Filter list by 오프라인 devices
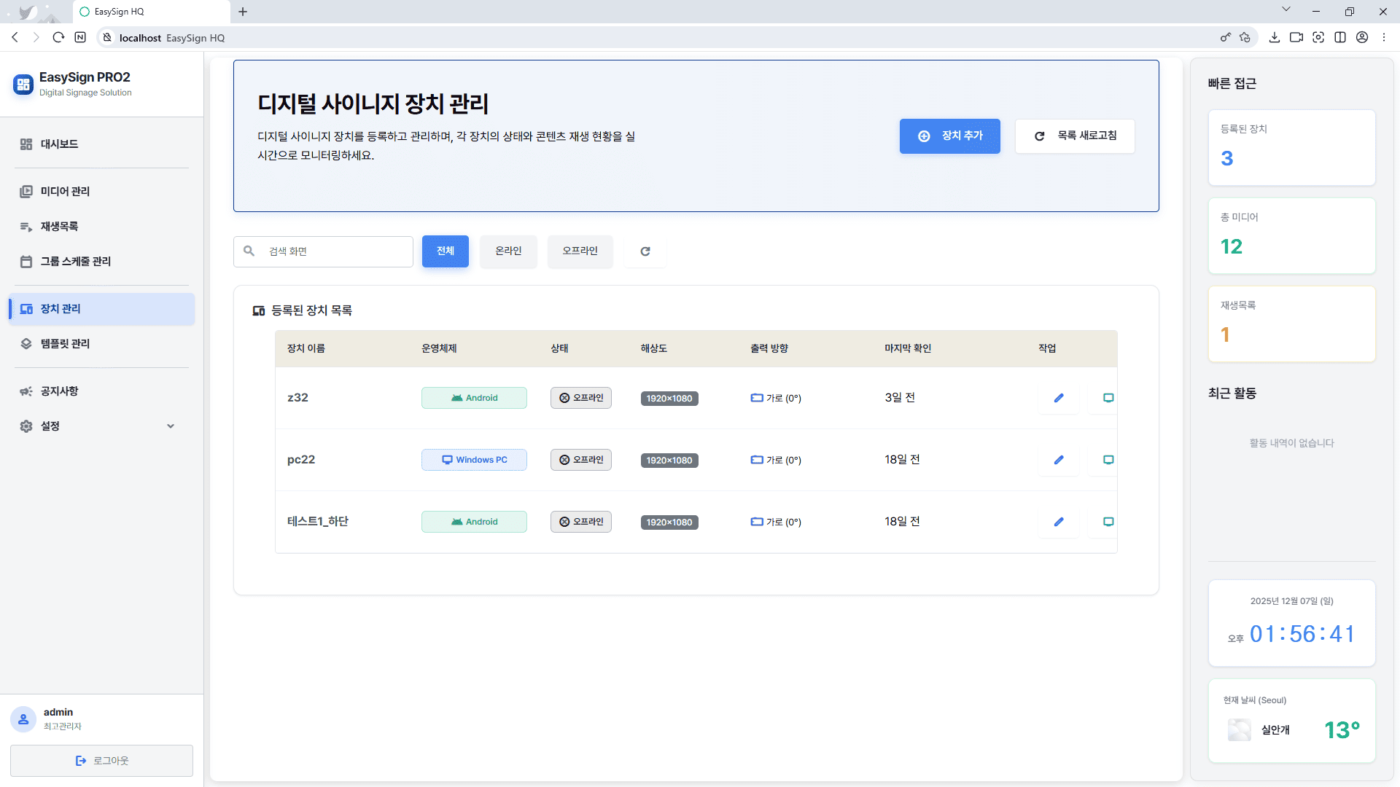Screen dimensions: 1400x787 (580, 251)
